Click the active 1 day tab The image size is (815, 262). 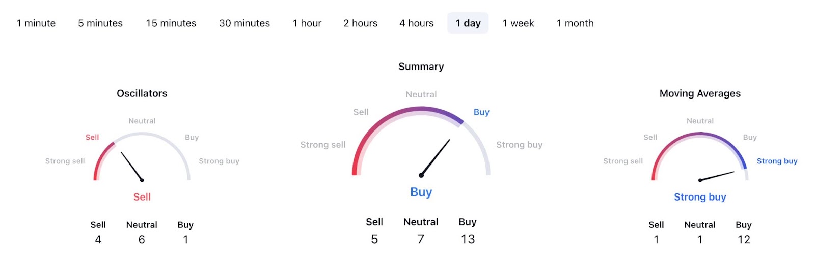(x=468, y=23)
